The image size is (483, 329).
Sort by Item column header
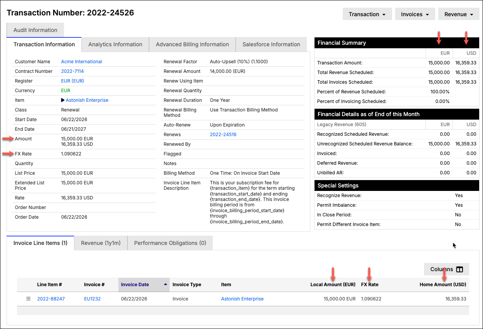(x=226, y=285)
